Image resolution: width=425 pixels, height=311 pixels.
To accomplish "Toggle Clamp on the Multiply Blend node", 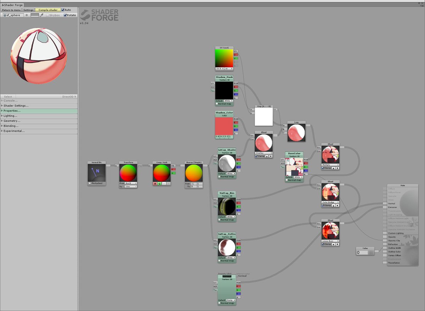I will [x=323, y=168].
